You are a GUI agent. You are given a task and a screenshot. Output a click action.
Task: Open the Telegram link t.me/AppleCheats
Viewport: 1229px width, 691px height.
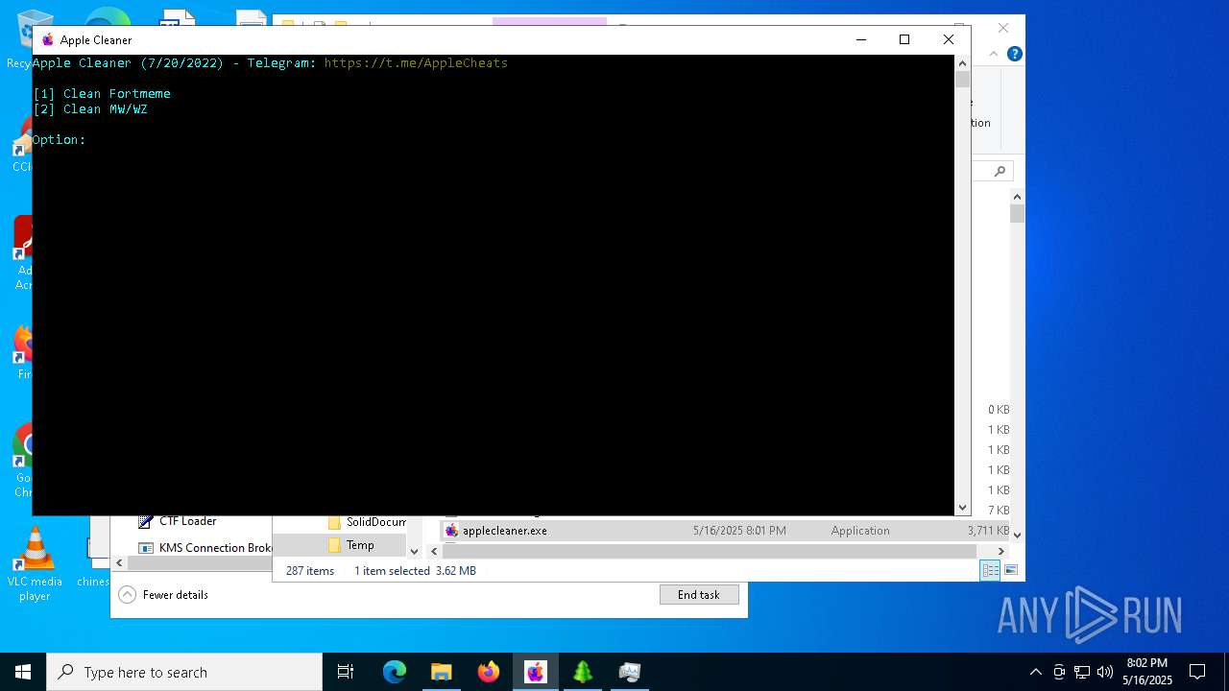click(416, 63)
